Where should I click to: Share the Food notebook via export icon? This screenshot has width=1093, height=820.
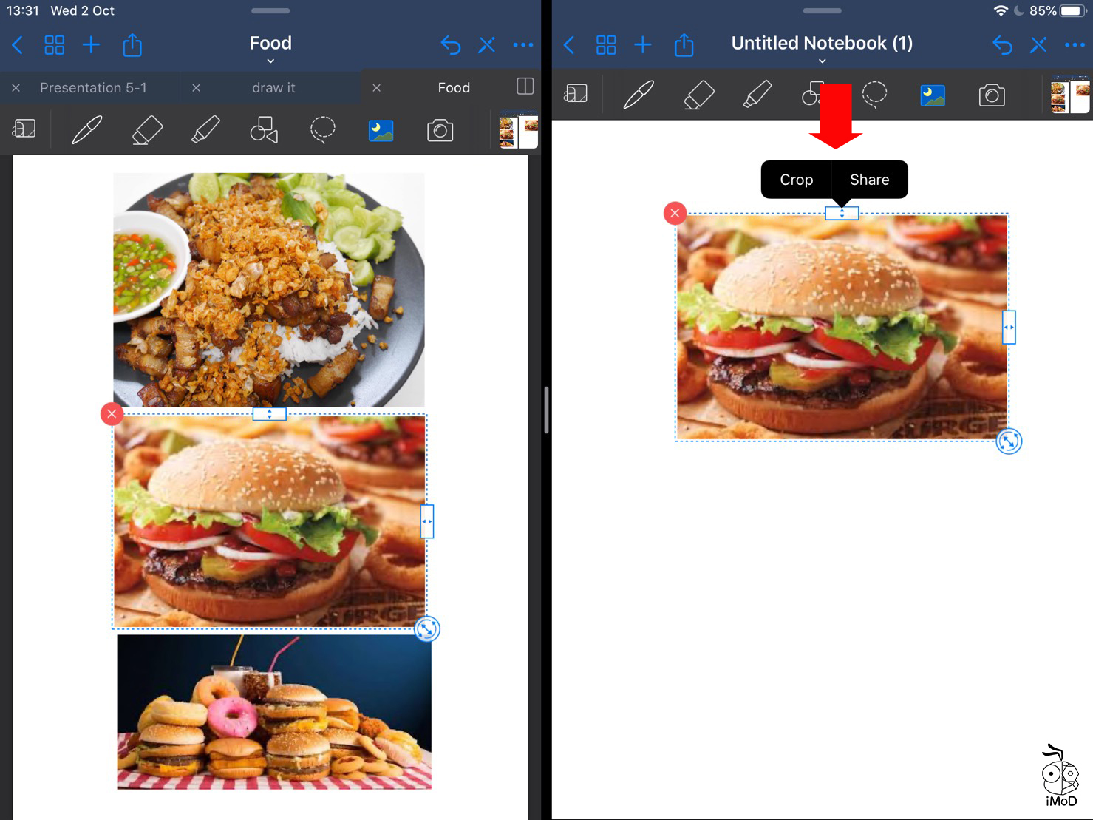[x=132, y=46]
